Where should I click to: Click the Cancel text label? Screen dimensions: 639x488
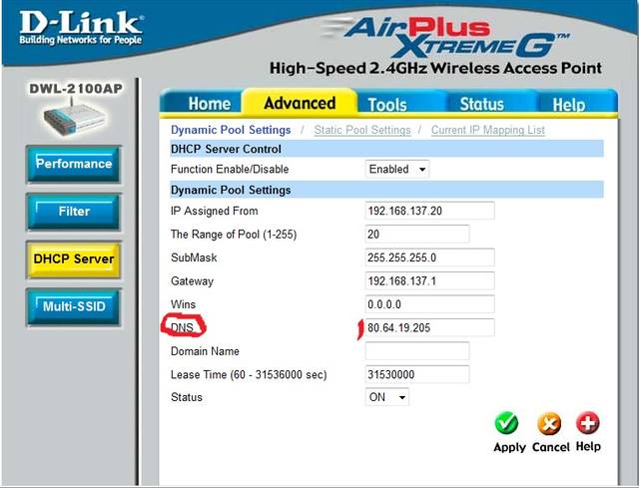(x=551, y=447)
